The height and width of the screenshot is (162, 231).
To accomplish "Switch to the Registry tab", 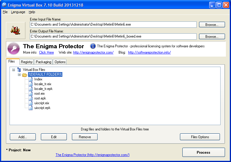I will [x=27, y=62].
